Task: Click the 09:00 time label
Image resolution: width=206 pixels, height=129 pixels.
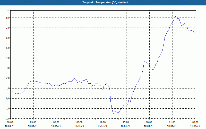Action: point(80,122)
